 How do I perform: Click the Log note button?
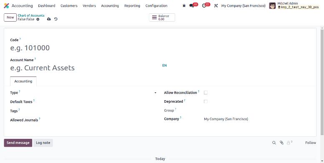pos(43,143)
